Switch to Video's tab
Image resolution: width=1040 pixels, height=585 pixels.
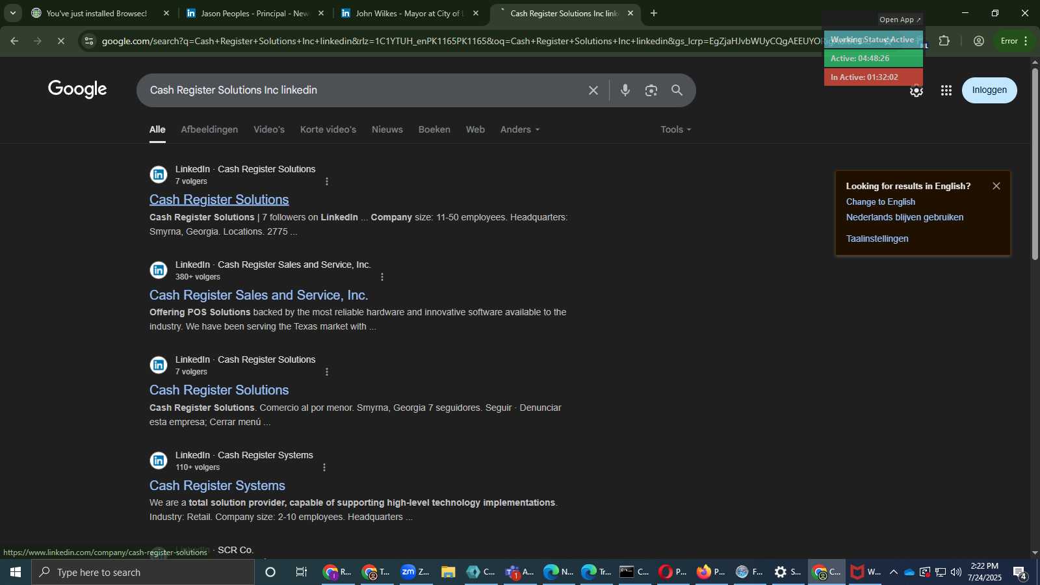[x=269, y=129]
